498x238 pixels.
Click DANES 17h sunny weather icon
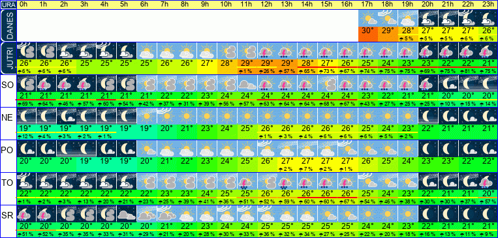click(368, 18)
